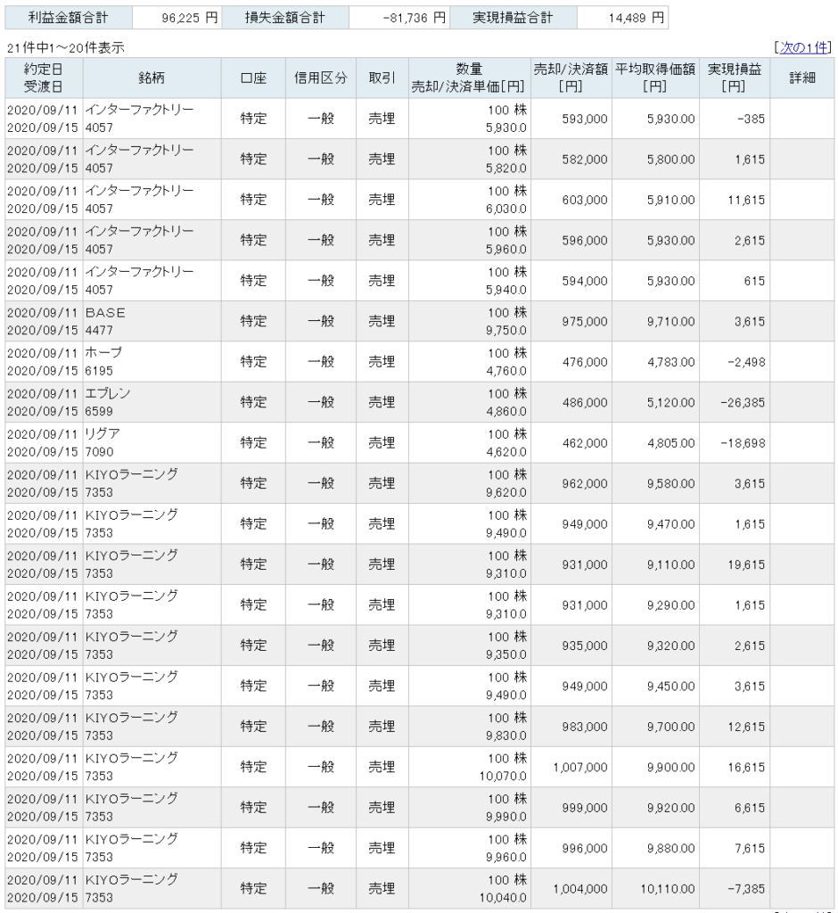The height and width of the screenshot is (913, 838).
Task: Click the 1,007,000 settlement amount cell
Action: [x=571, y=767]
